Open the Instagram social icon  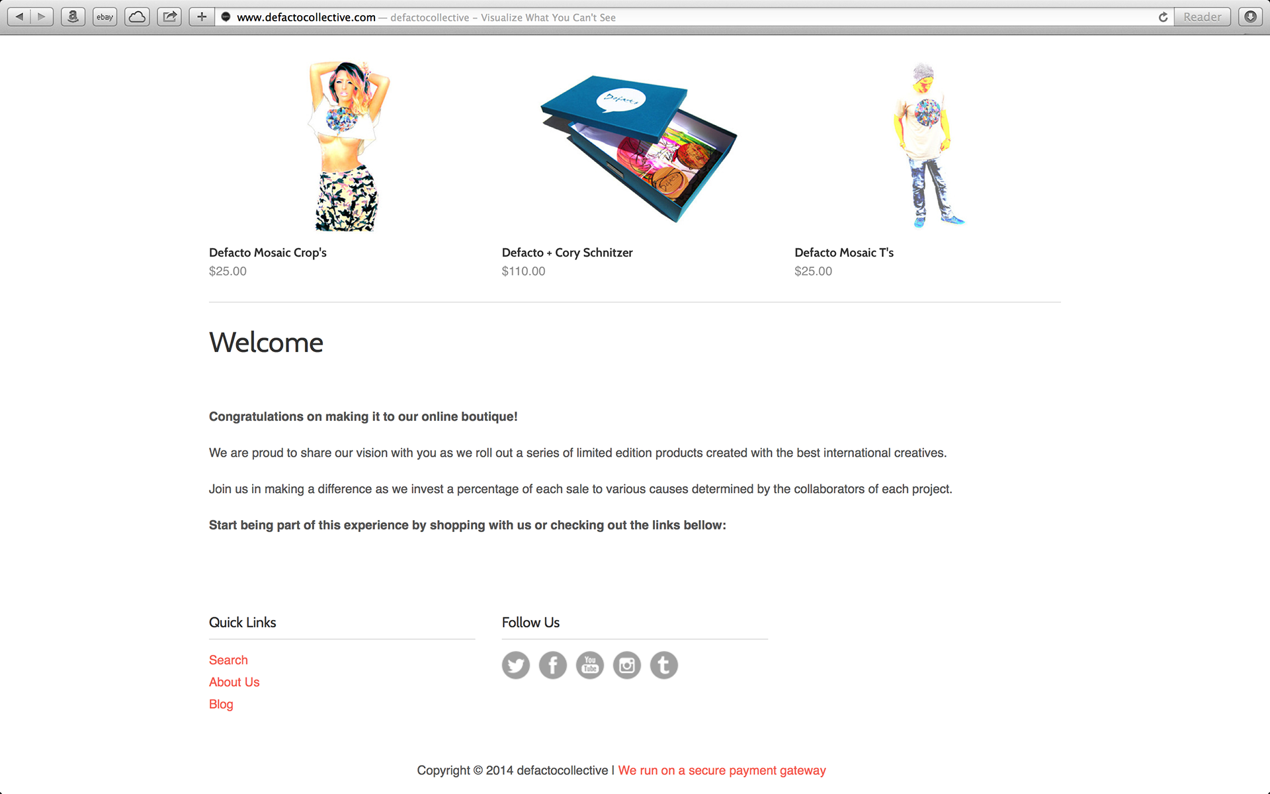[x=626, y=665]
